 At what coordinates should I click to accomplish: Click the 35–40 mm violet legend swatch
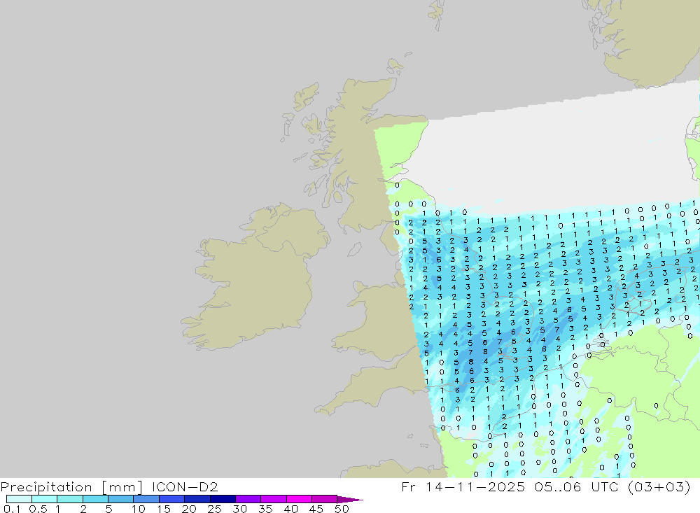coord(273,499)
